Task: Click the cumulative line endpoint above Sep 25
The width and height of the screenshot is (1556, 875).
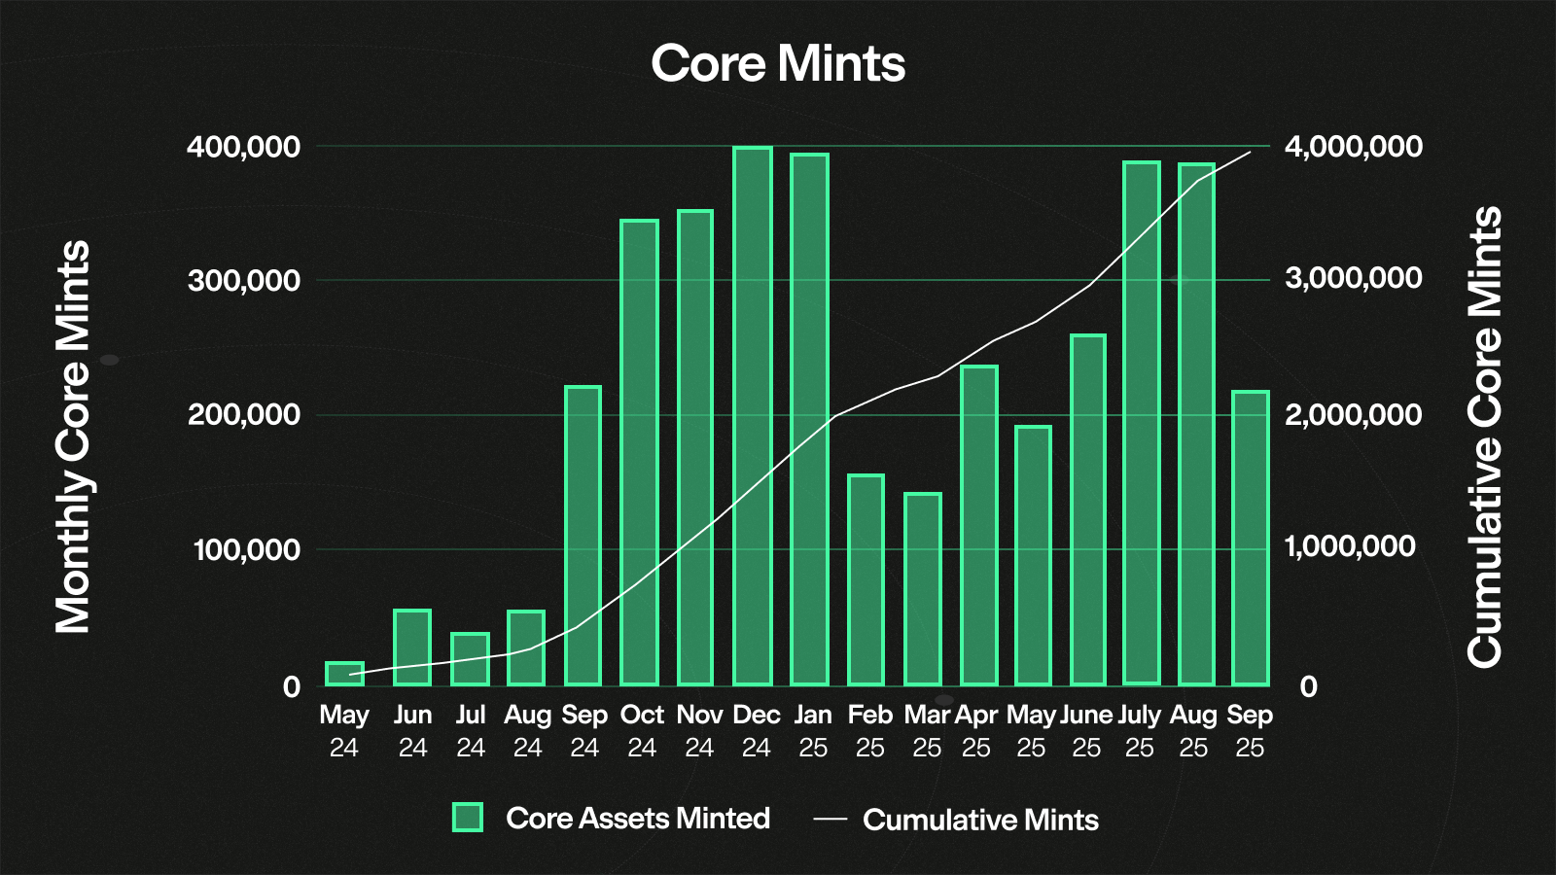Action: (x=1250, y=153)
